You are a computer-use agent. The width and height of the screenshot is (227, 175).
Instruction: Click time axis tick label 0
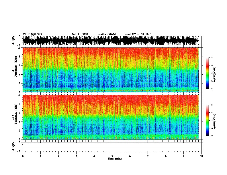click(x=23, y=156)
